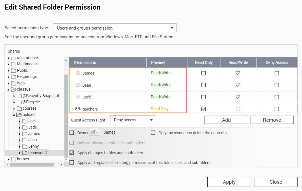Select the Jenny folder in tree

pyautogui.click(x=33, y=146)
